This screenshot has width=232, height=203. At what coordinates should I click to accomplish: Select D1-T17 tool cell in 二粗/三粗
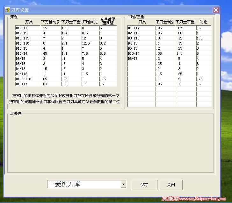click(x=141, y=28)
